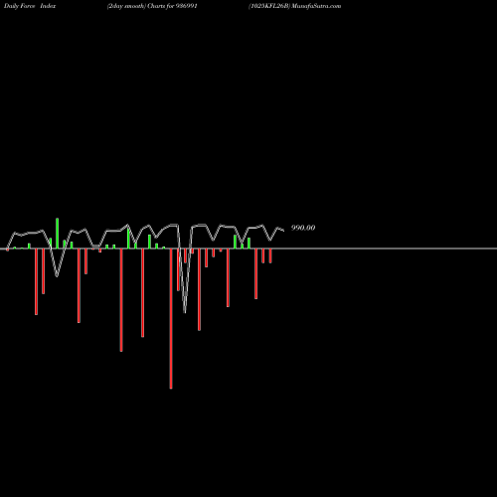This screenshot has width=497, height=497.
Task: Click the 990.00 value label
Action: (x=303, y=228)
